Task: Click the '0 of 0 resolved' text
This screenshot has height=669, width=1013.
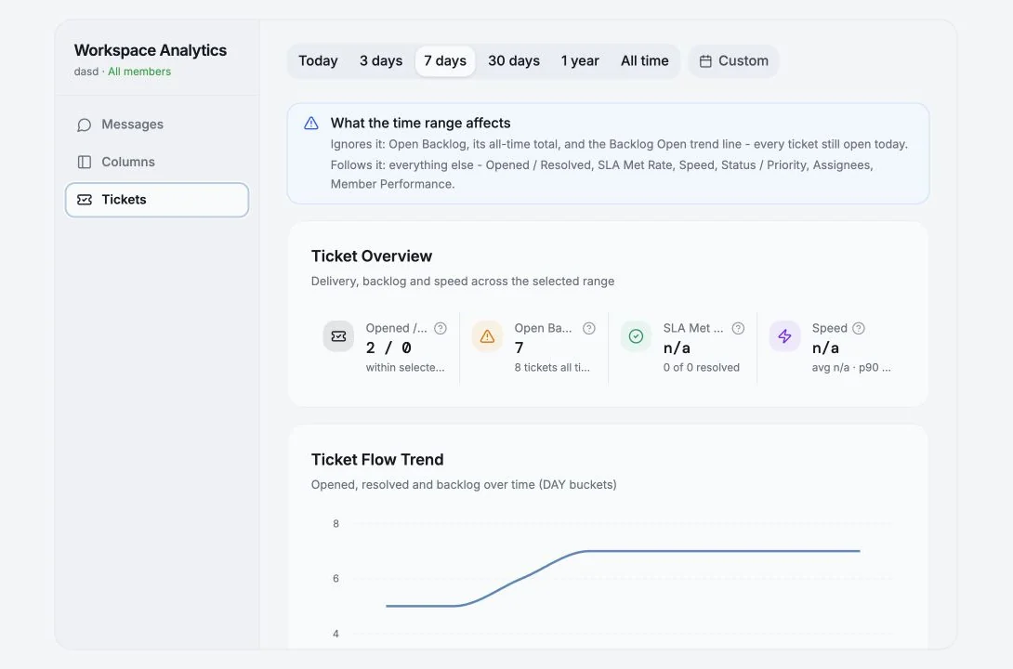Action: 701,367
